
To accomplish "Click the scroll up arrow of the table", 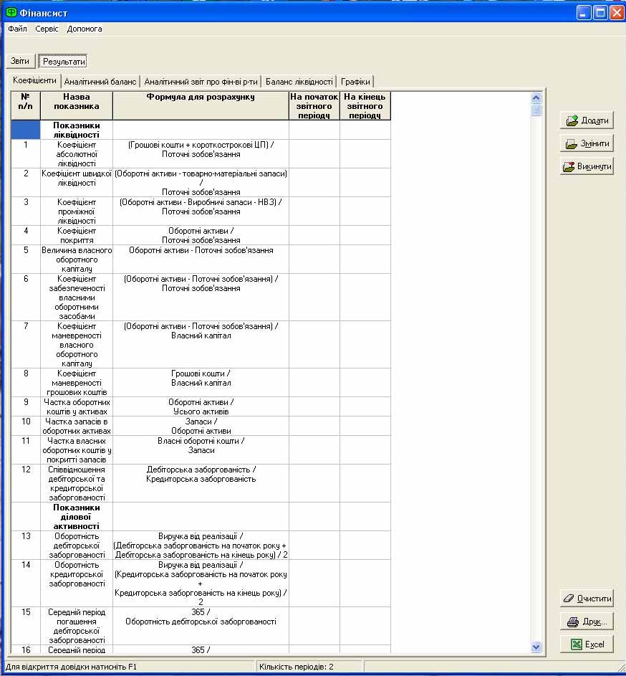I will click(x=536, y=97).
